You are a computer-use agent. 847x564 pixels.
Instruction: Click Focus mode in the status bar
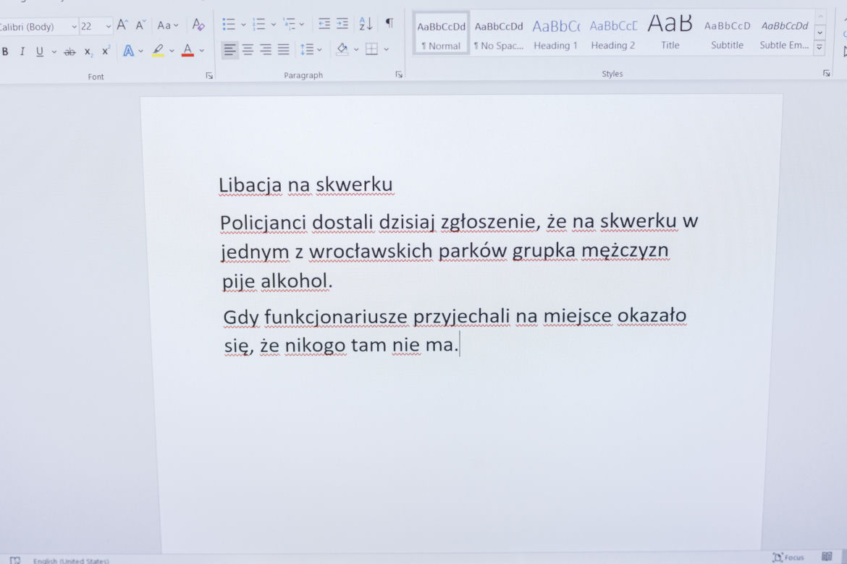click(x=788, y=557)
